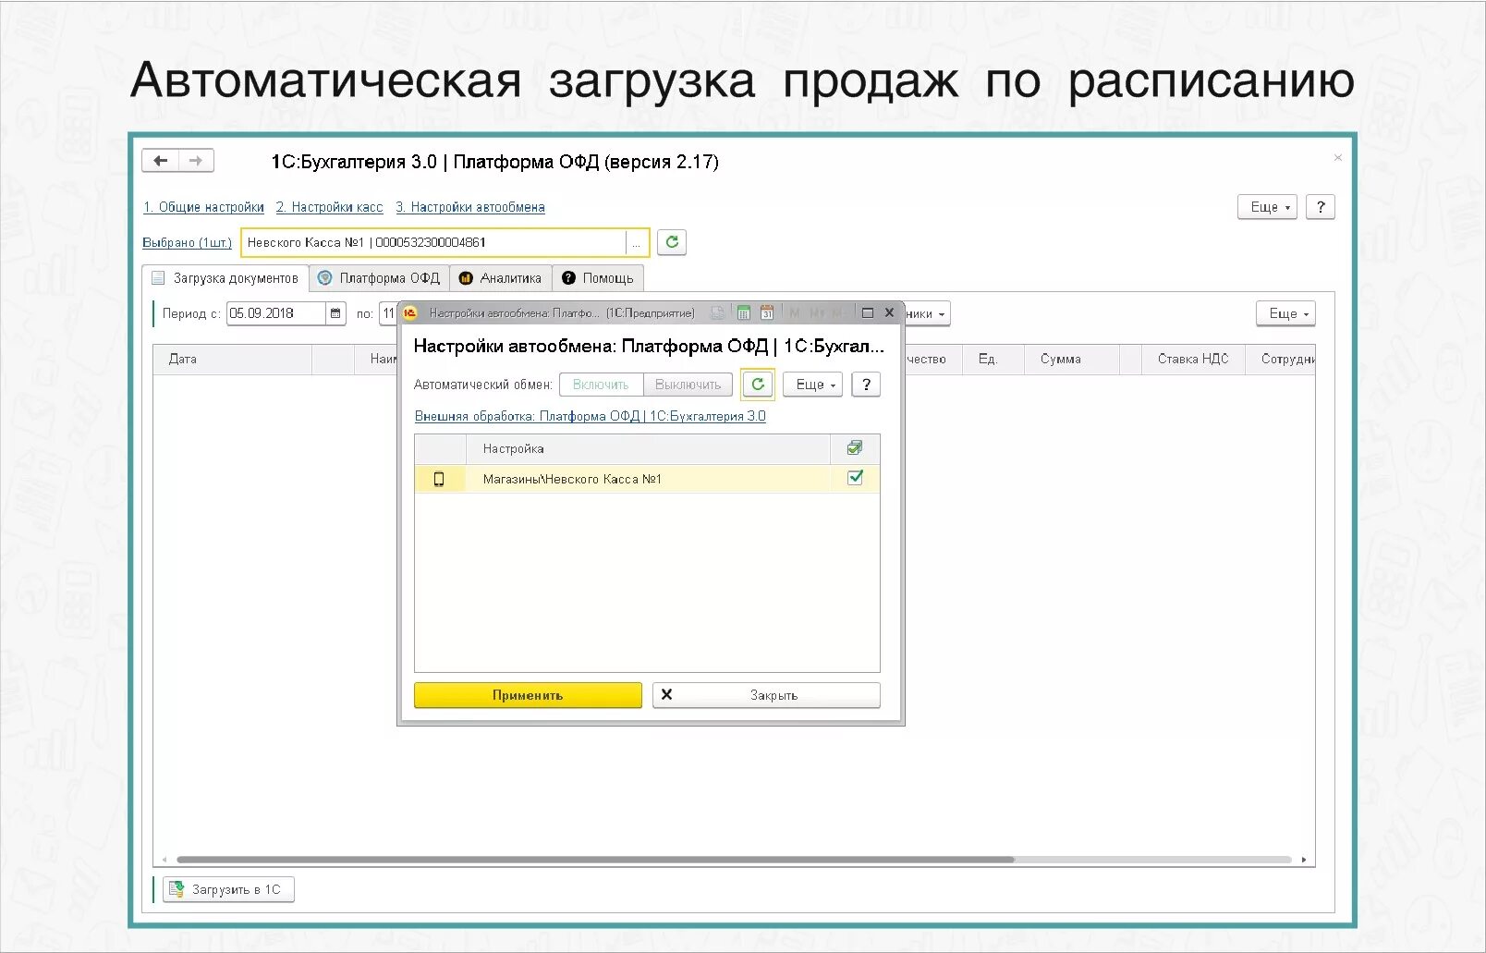Click the Настройка column header in dialog
The image size is (1486, 953).
coord(648,448)
